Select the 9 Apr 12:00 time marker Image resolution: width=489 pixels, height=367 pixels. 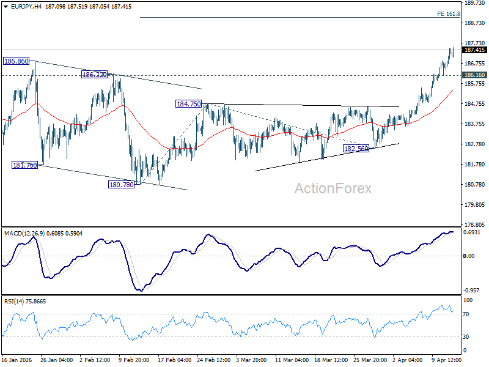pyautogui.click(x=446, y=360)
